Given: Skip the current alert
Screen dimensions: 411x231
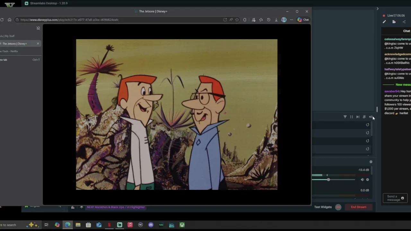Looking at the screenshot, I should click(x=358, y=117).
